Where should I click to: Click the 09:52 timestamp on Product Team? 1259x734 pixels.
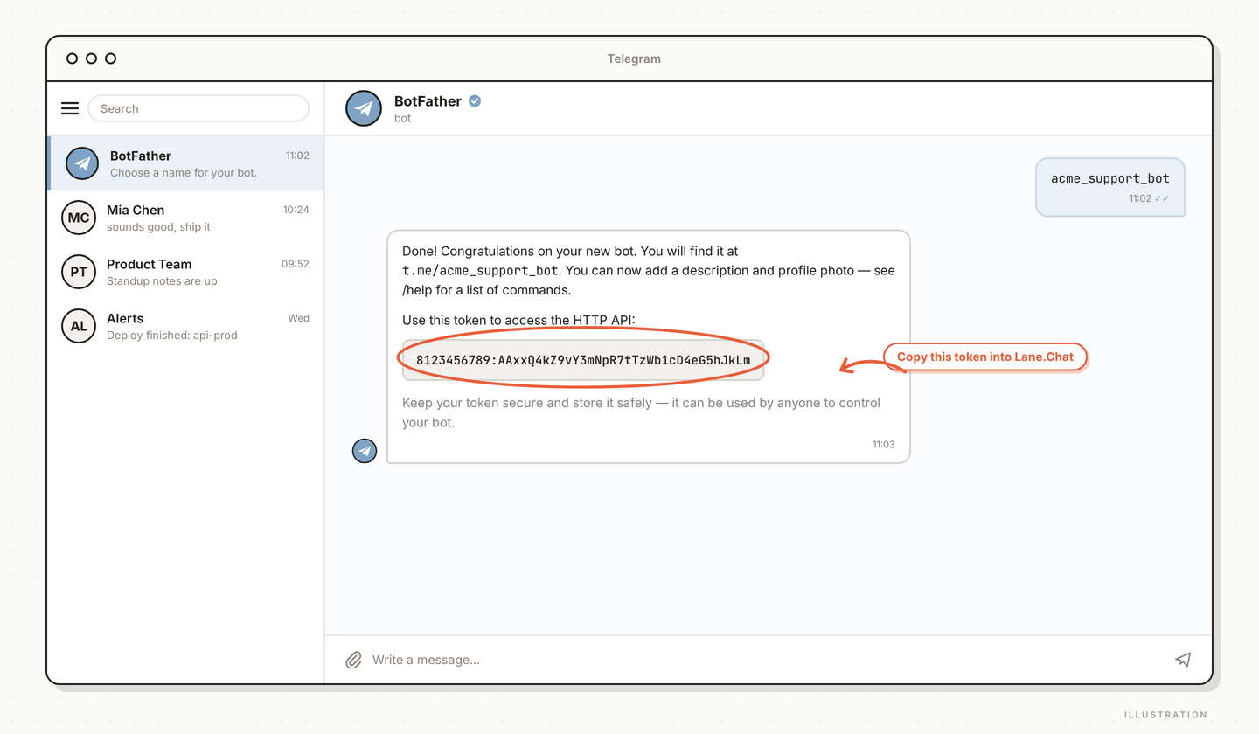click(x=296, y=264)
